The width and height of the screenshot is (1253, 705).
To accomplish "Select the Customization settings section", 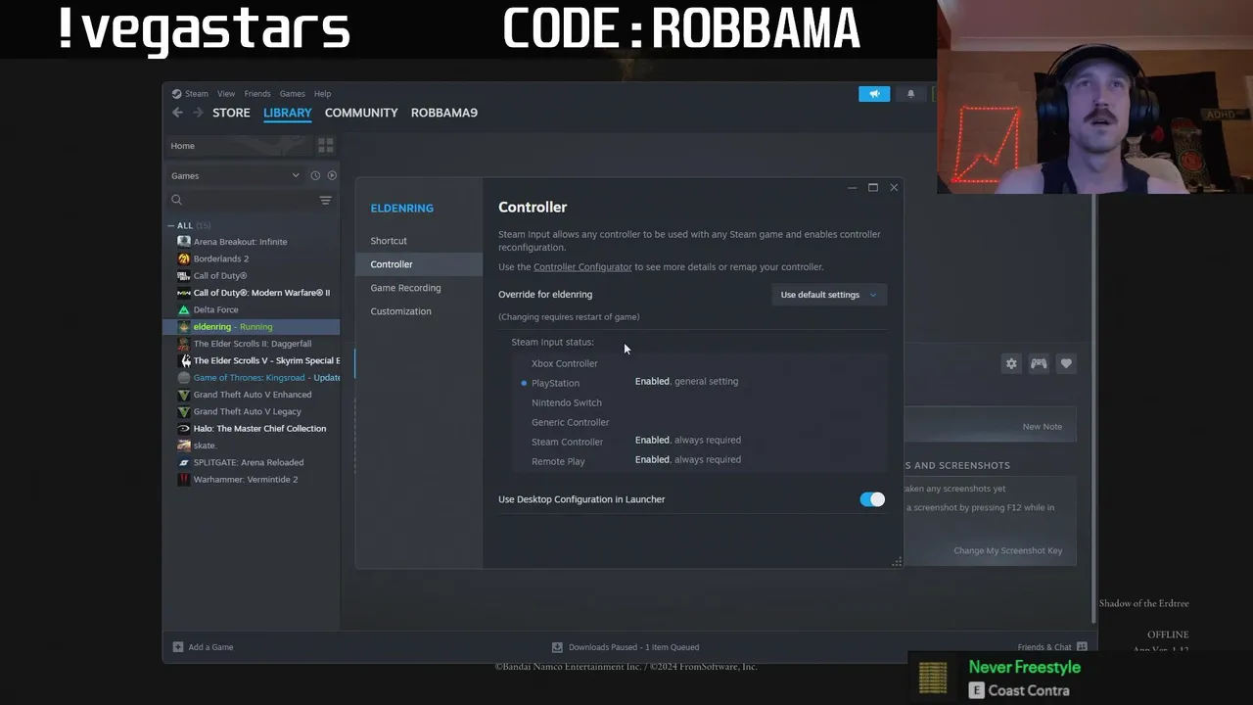I will tap(419, 311).
